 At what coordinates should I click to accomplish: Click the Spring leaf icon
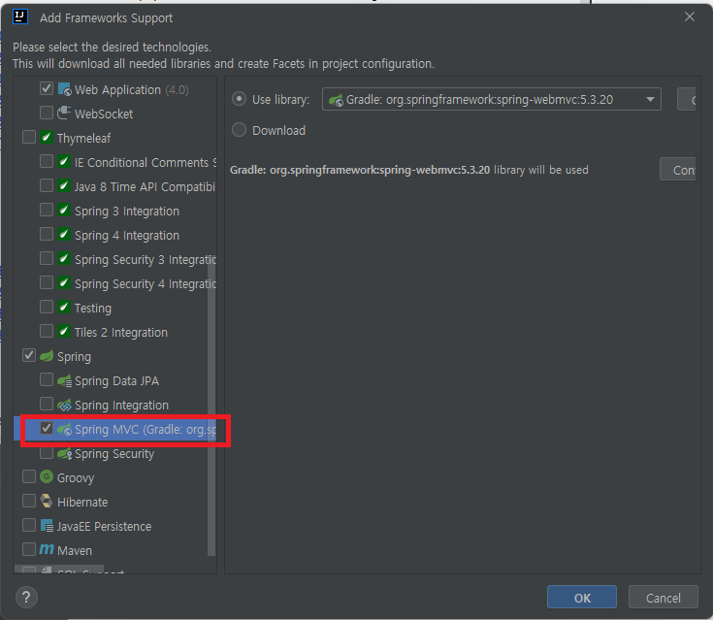(47, 356)
